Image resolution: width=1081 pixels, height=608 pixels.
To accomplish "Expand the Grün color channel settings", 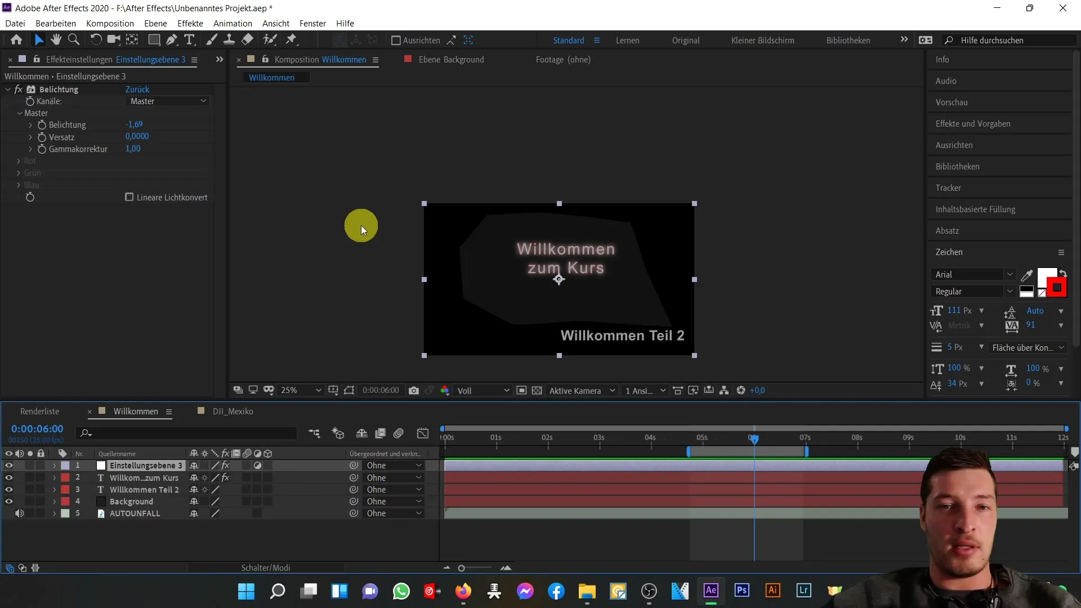I will click(x=19, y=173).
